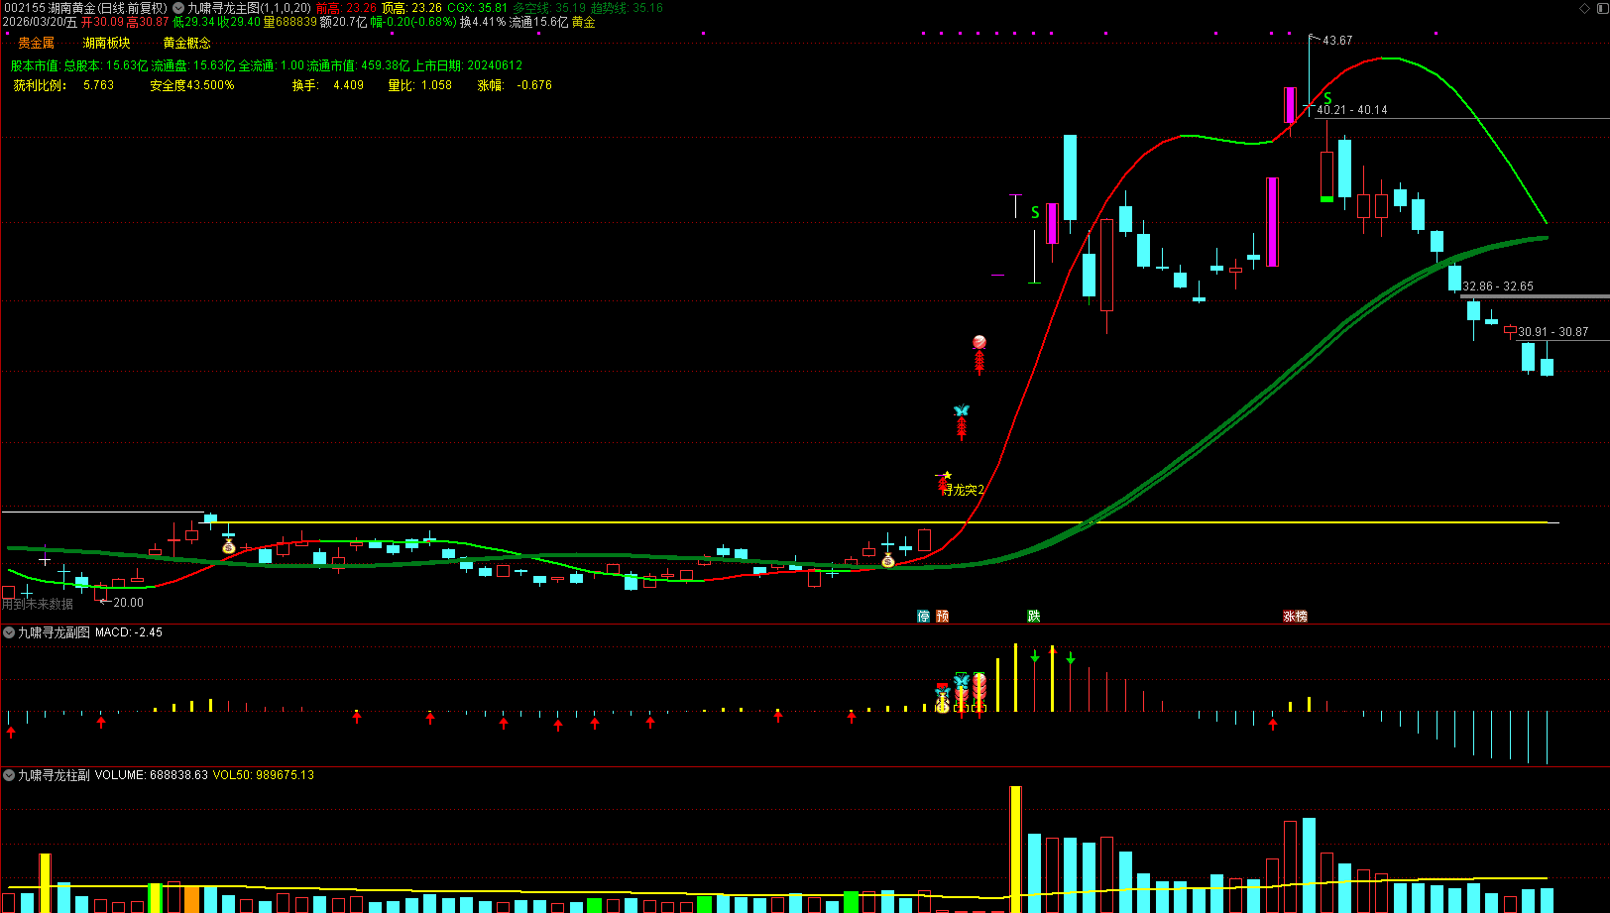
Task: Open the 湖南板块 sector tab
Action: (x=106, y=43)
